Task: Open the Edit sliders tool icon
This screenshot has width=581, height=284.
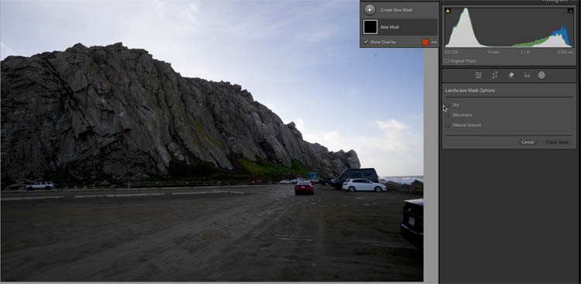Action: [479, 75]
